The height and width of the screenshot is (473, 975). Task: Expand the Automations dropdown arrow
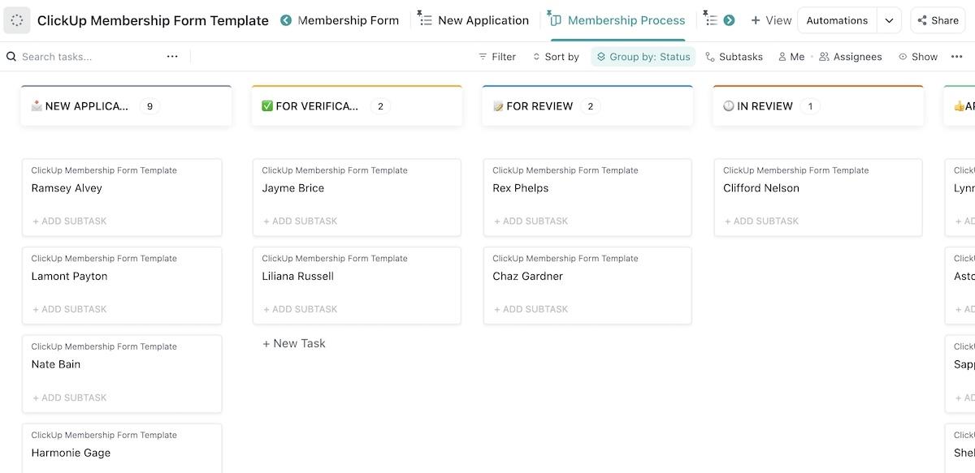click(889, 20)
